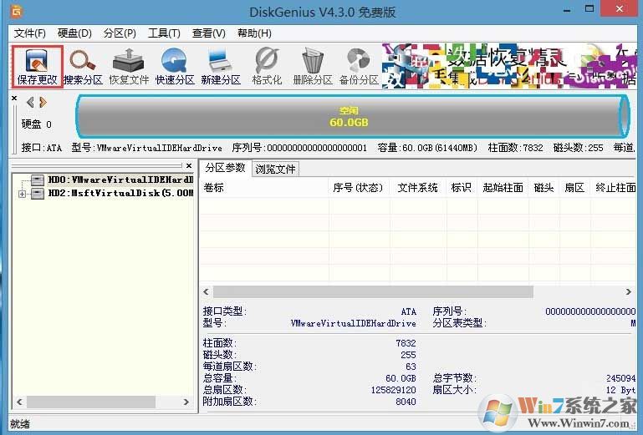The width and height of the screenshot is (643, 435).
Task: Click partition table scrollbar left arrow
Action: point(207,292)
